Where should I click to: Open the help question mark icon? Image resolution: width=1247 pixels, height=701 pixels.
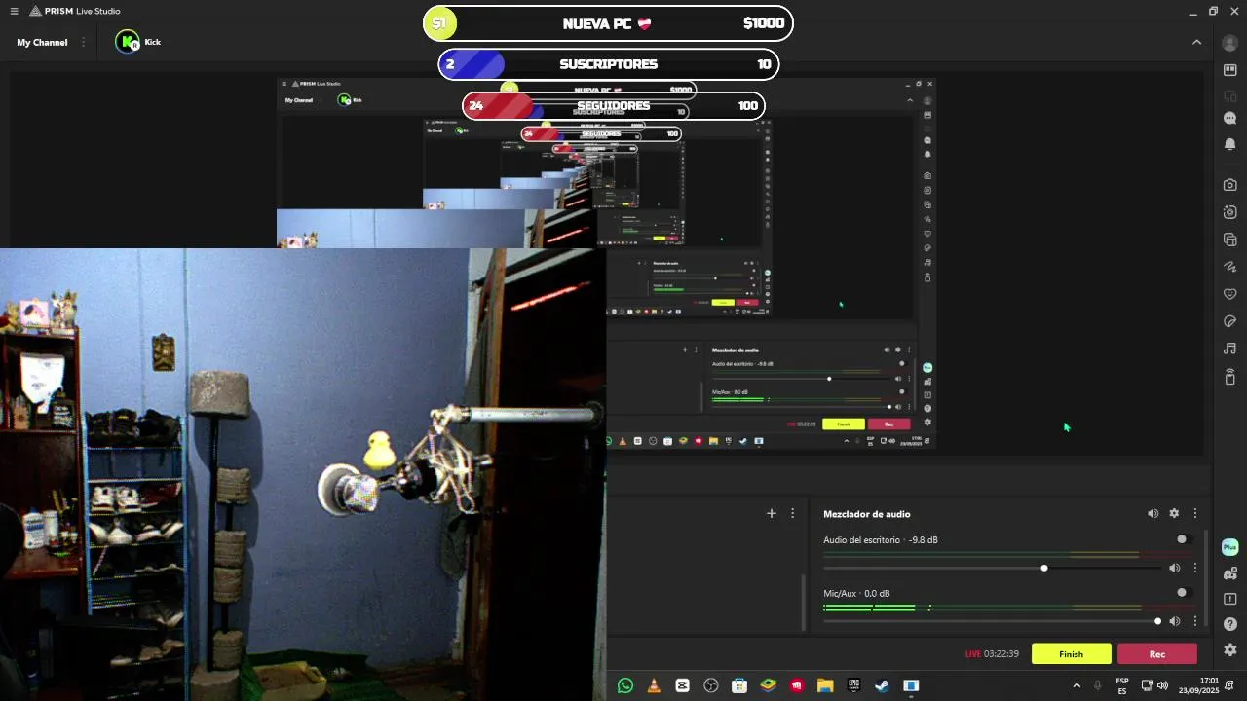(x=1229, y=624)
